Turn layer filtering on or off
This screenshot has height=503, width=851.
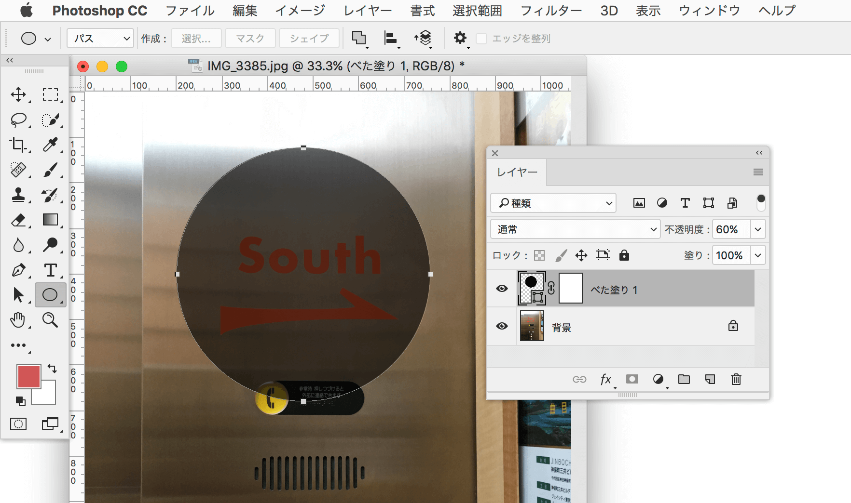[x=761, y=203]
